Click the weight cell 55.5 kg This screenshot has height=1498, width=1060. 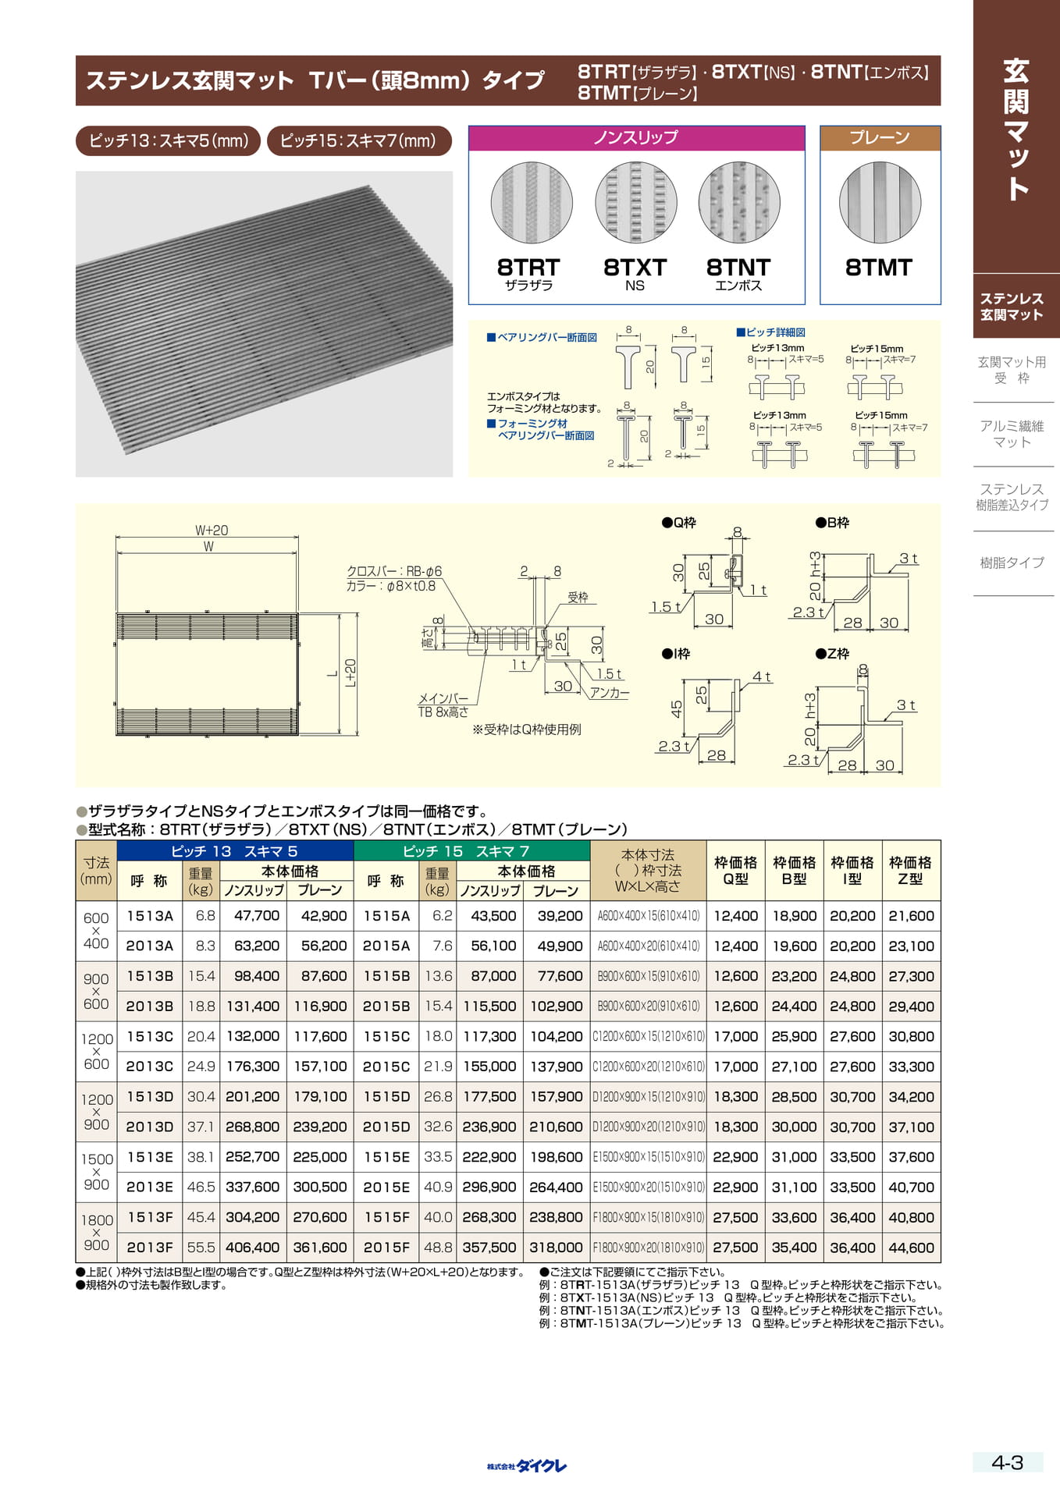pyautogui.click(x=201, y=1248)
